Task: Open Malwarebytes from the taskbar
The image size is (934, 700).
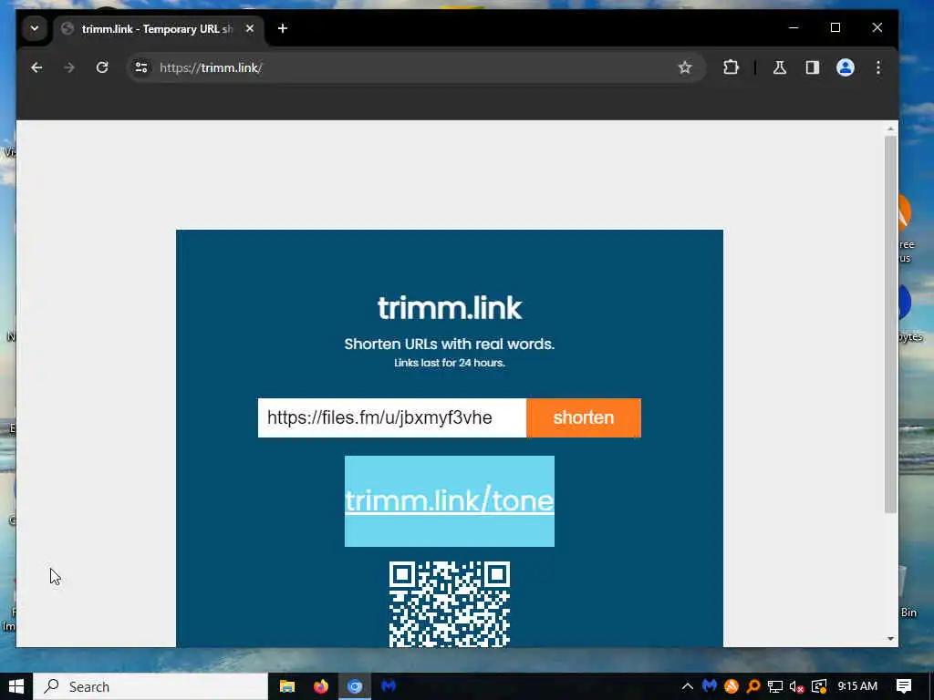Action: (x=389, y=686)
